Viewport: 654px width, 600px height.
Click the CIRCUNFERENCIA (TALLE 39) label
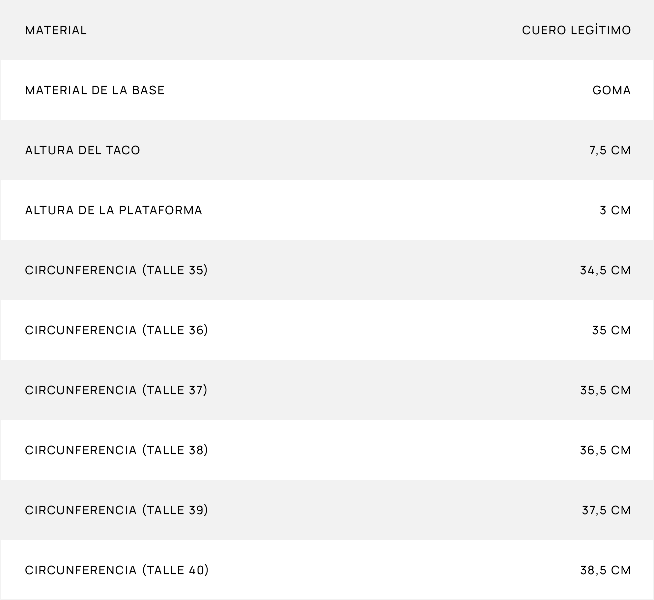(117, 510)
